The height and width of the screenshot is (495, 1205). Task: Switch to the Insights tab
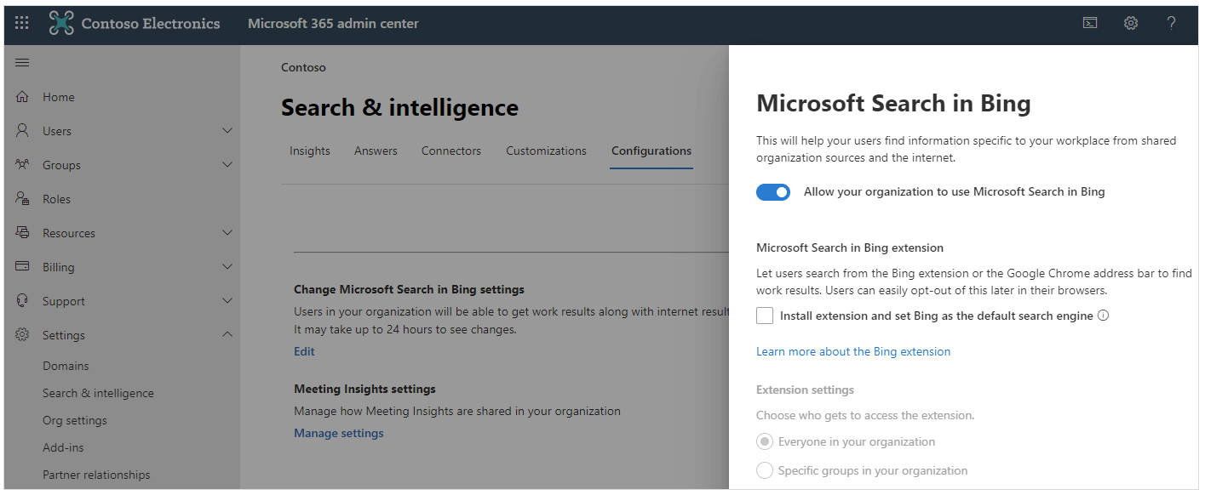tap(310, 151)
